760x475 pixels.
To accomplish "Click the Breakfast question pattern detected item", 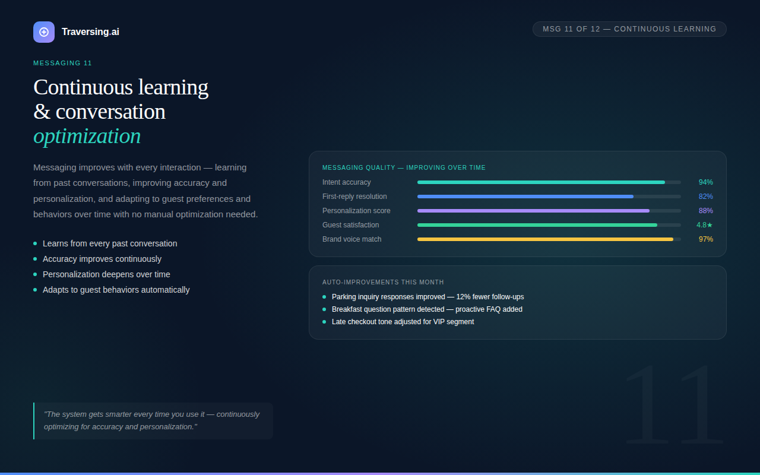I will tap(427, 309).
